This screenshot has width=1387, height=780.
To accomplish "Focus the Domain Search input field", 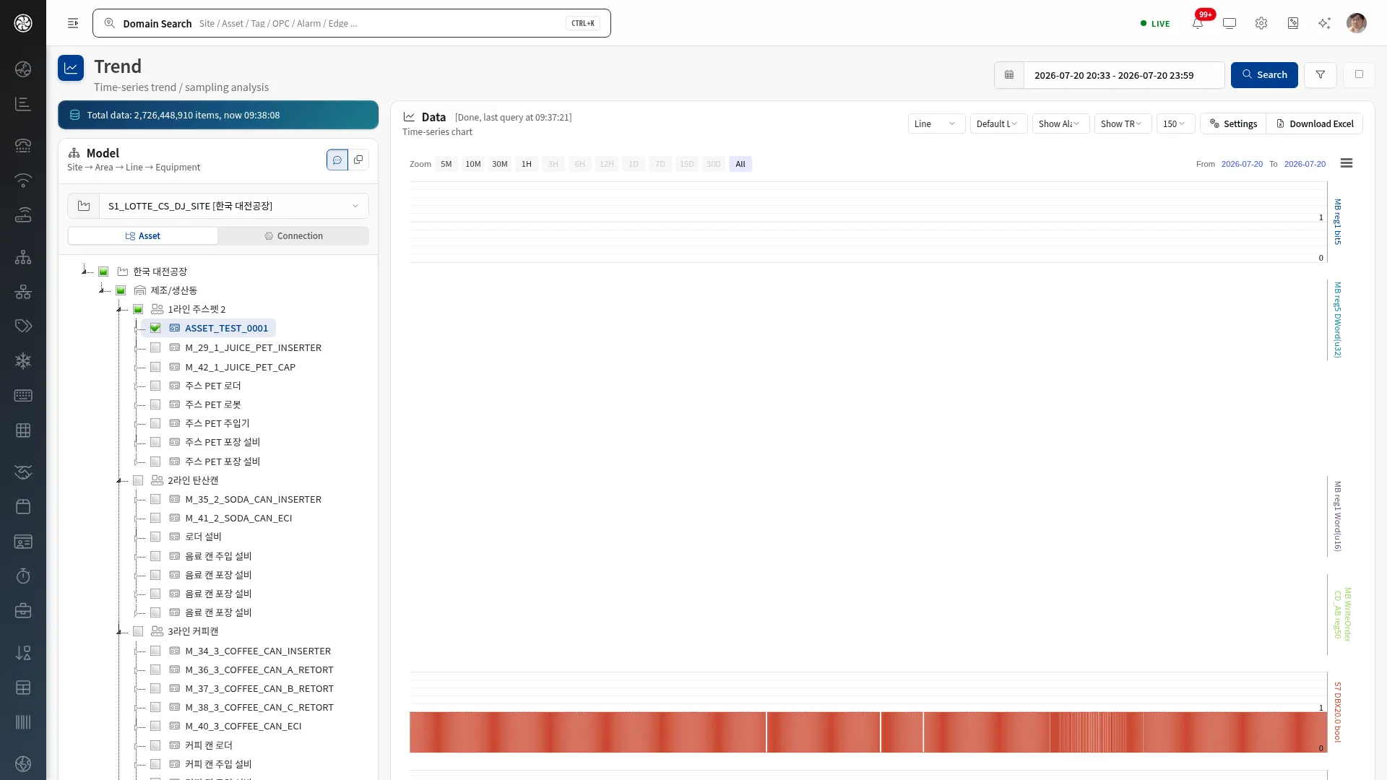I will (352, 23).
